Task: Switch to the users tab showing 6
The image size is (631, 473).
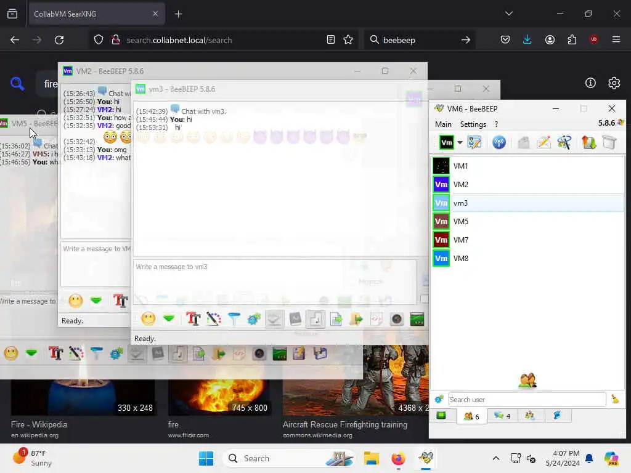Action: [471, 416]
